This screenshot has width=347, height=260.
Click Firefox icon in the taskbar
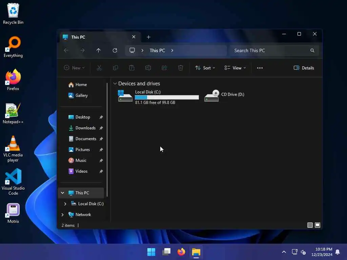(x=181, y=252)
